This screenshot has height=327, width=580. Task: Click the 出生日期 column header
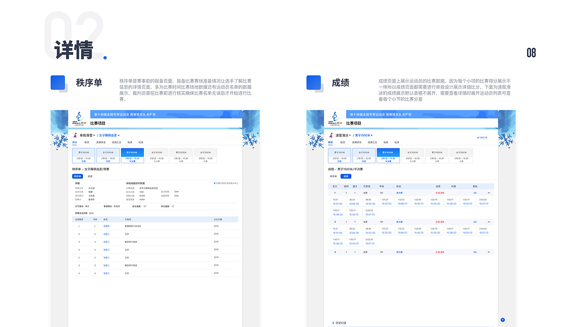pos(218,220)
